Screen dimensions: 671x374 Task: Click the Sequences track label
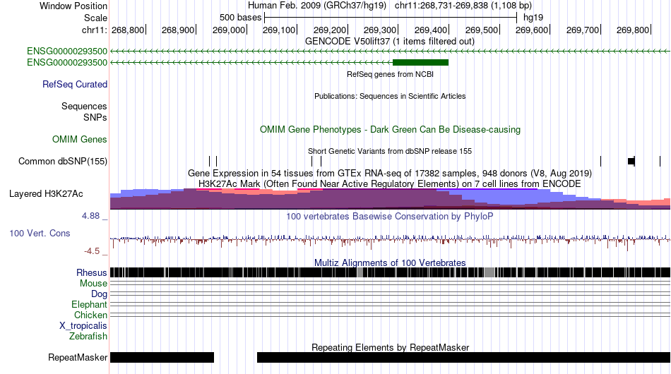84,106
